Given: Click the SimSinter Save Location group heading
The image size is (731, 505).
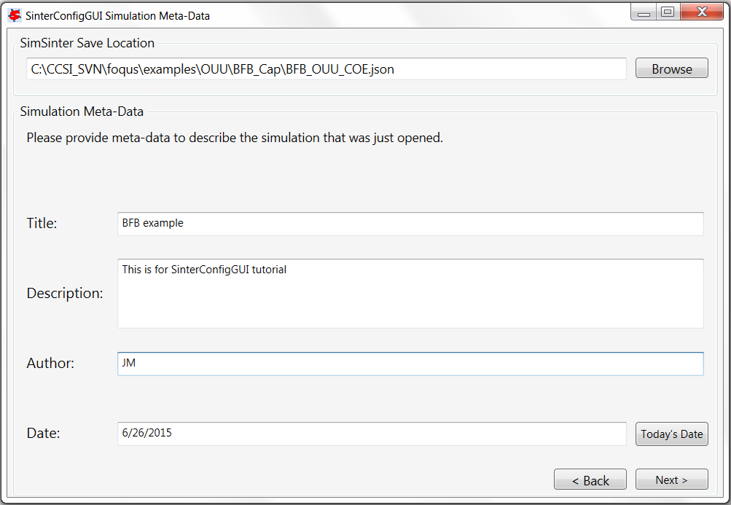Looking at the screenshot, I should (x=87, y=43).
